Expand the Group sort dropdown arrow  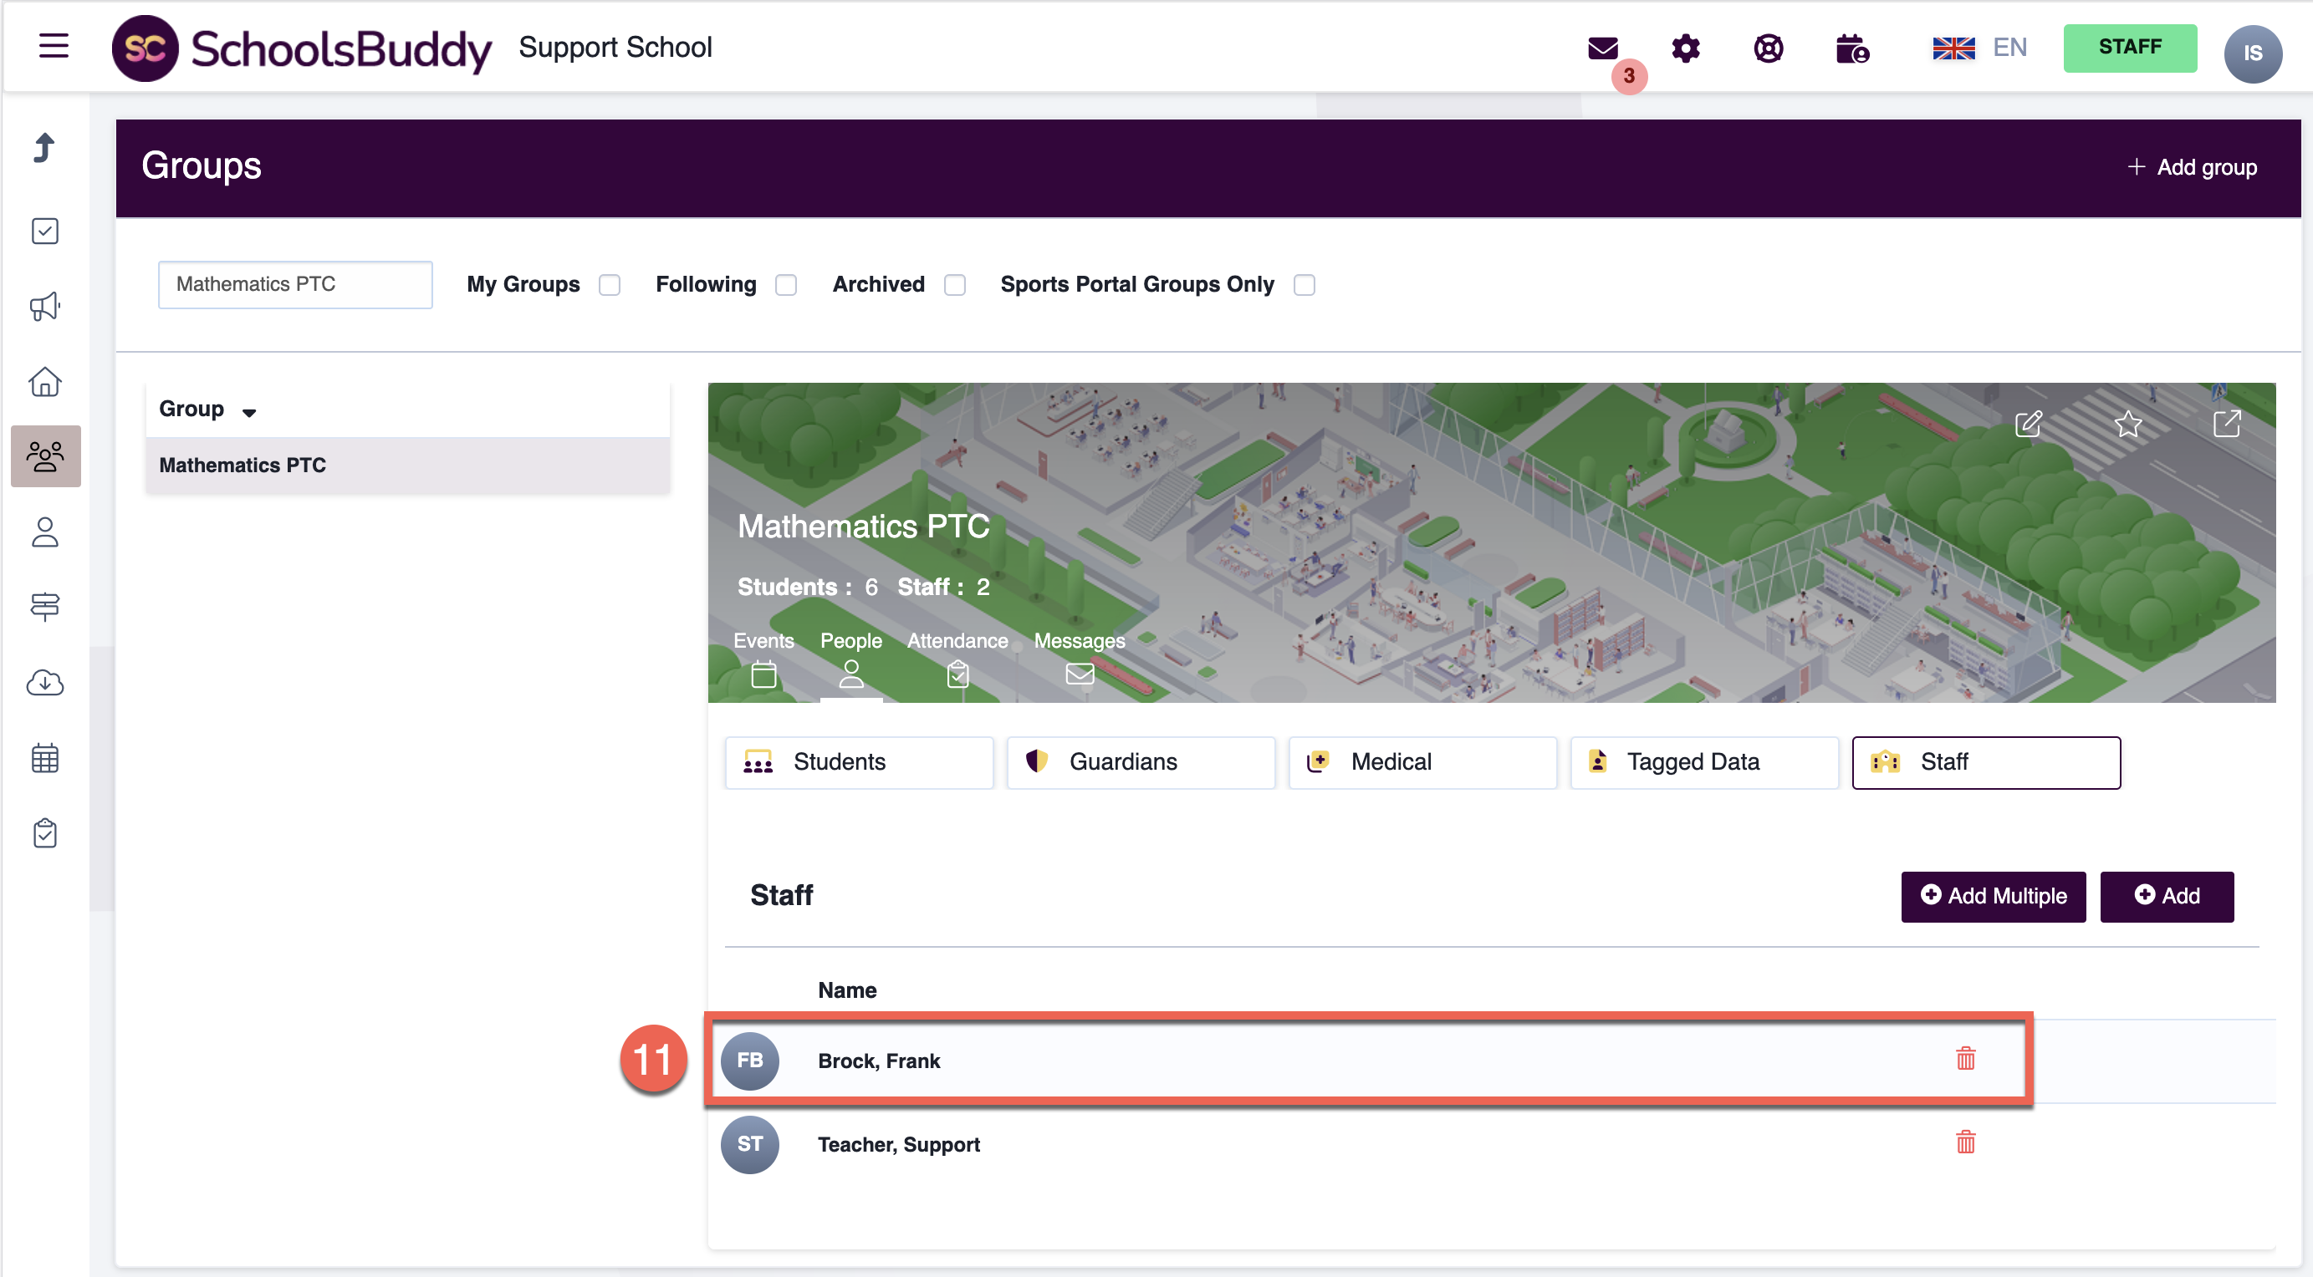pos(248,412)
